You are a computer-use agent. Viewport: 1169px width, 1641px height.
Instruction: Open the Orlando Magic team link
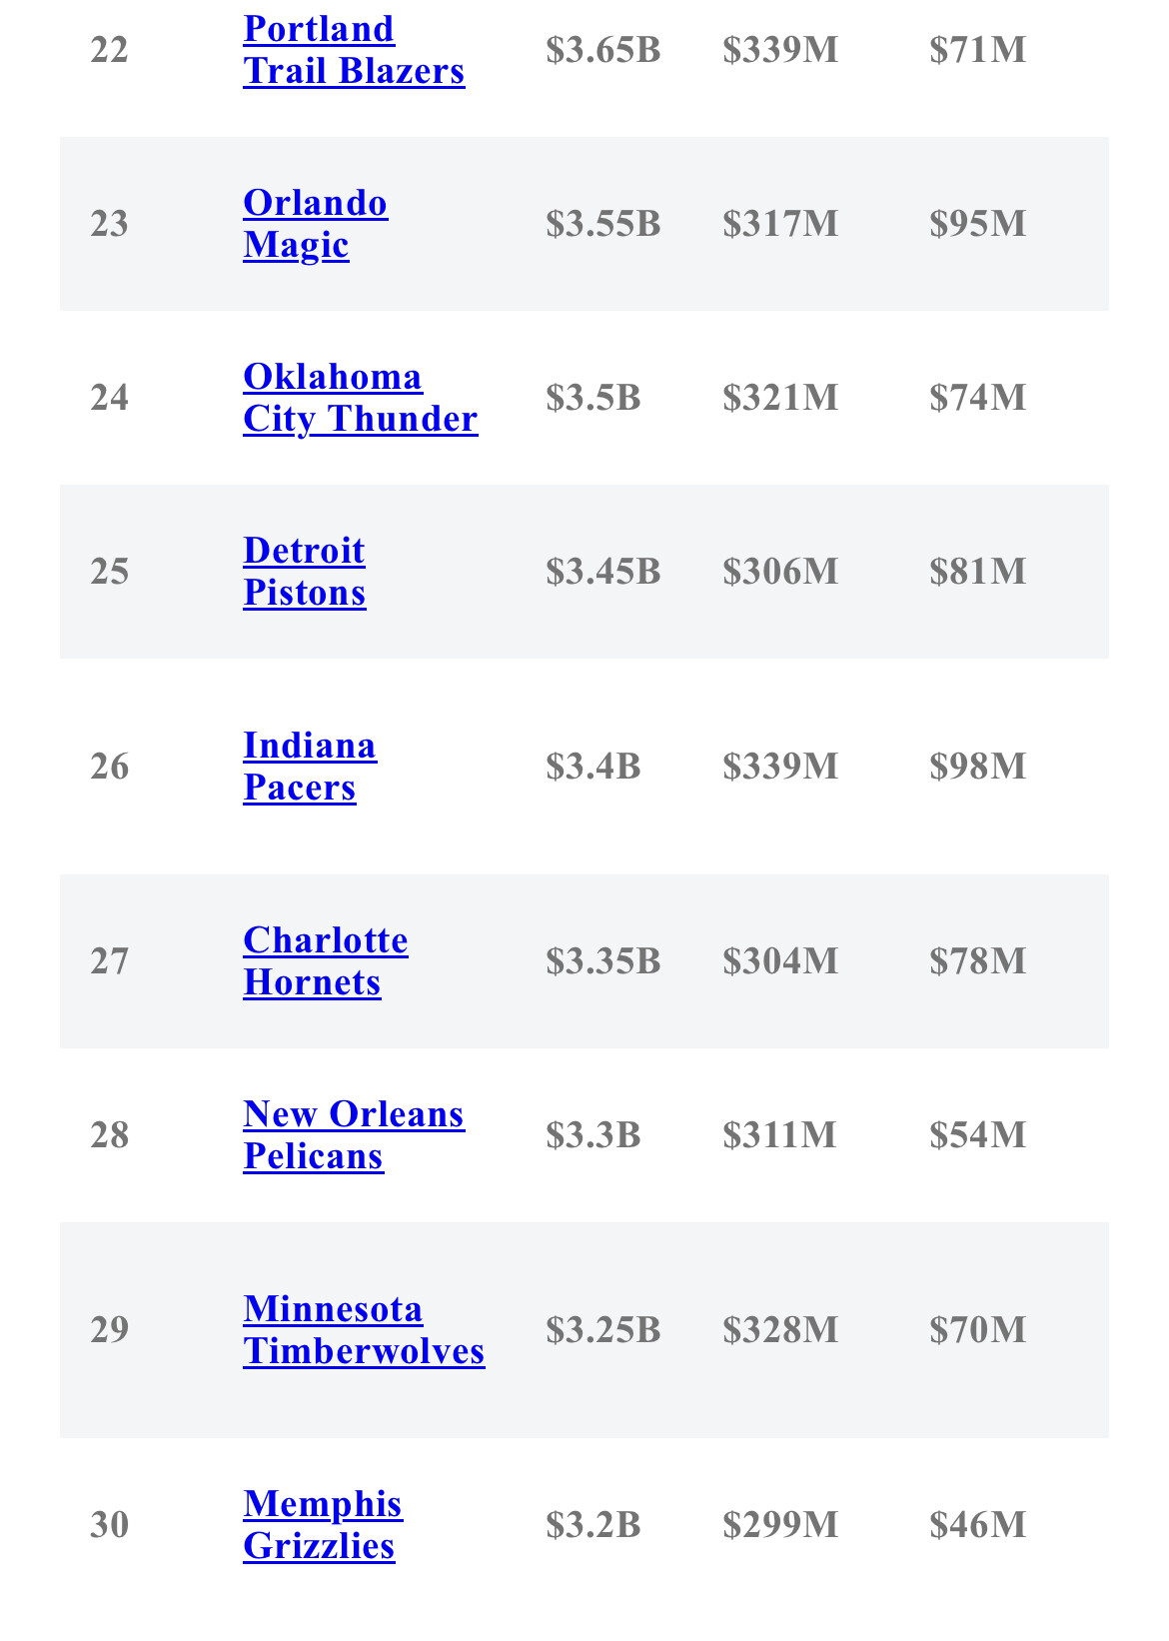[x=316, y=224]
